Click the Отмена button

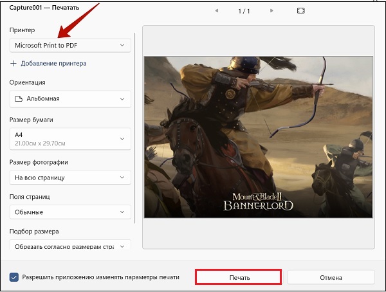(331, 277)
